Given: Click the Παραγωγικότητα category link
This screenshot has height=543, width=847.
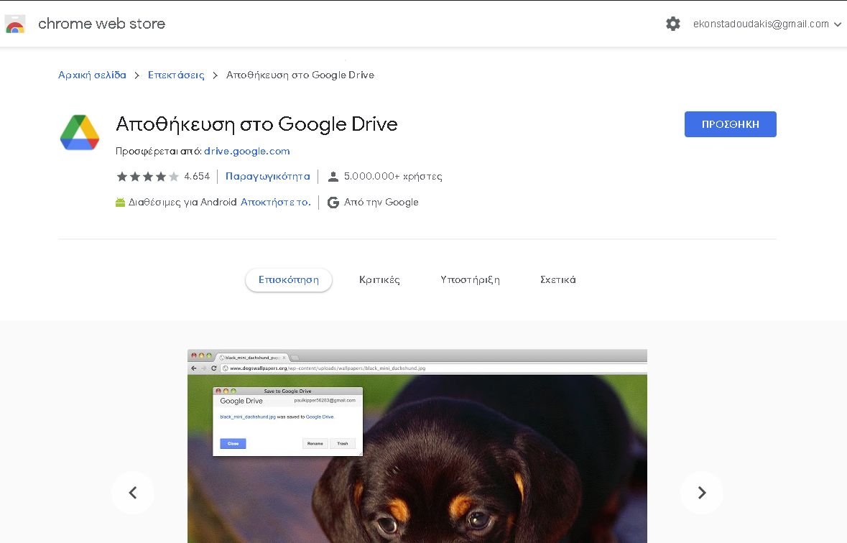Looking at the screenshot, I should pyautogui.click(x=267, y=175).
